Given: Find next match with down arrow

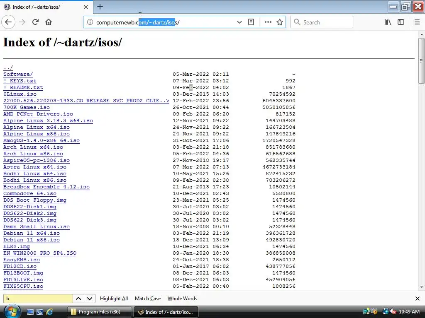Looking at the screenshot, I should tap(90, 299).
